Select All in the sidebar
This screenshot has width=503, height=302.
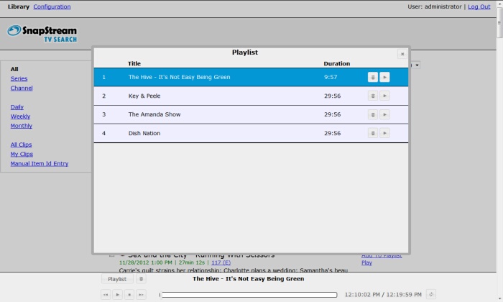[14, 69]
